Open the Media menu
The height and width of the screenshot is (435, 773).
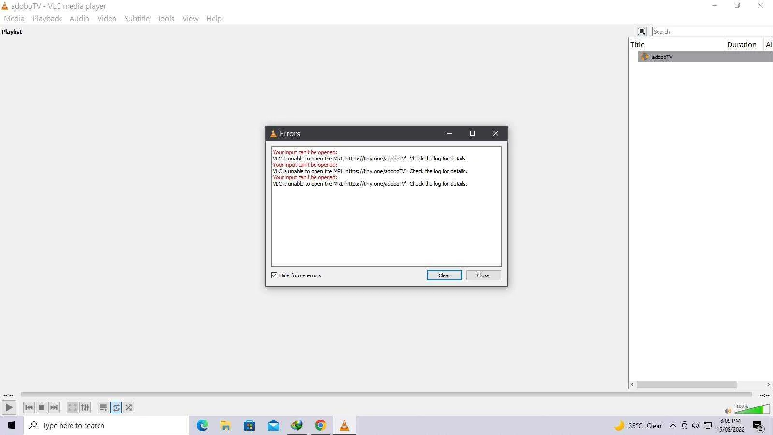14,18
